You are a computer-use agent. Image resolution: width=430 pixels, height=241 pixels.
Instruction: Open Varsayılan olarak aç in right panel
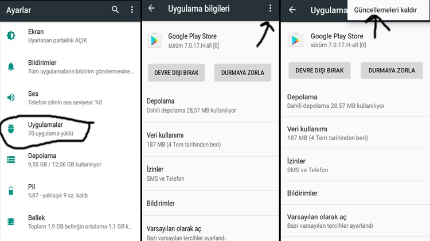coord(355,221)
